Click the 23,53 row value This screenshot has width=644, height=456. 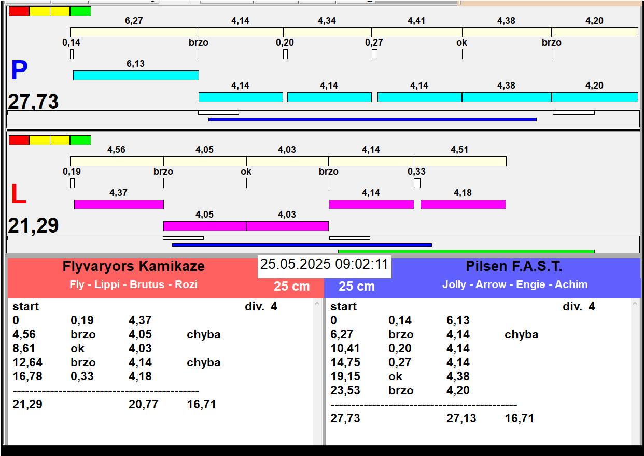(345, 390)
